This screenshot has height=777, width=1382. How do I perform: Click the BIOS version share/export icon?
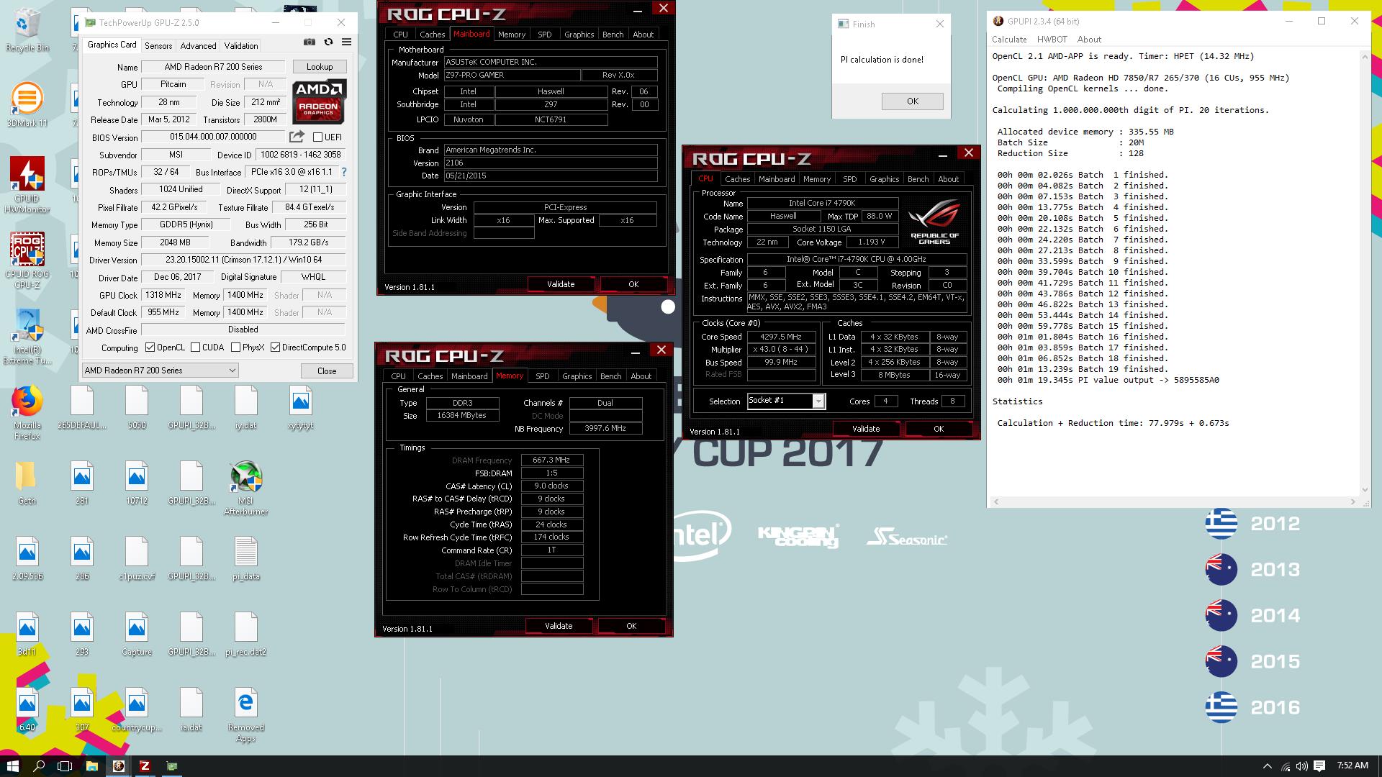coord(297,137)
